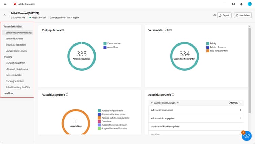Click the Abgeschlossen status label

(x=39, y=18)
